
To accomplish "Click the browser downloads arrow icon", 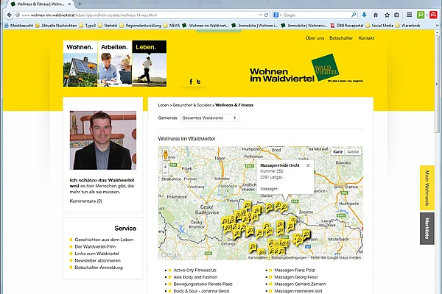I will [x=364, y=15].
